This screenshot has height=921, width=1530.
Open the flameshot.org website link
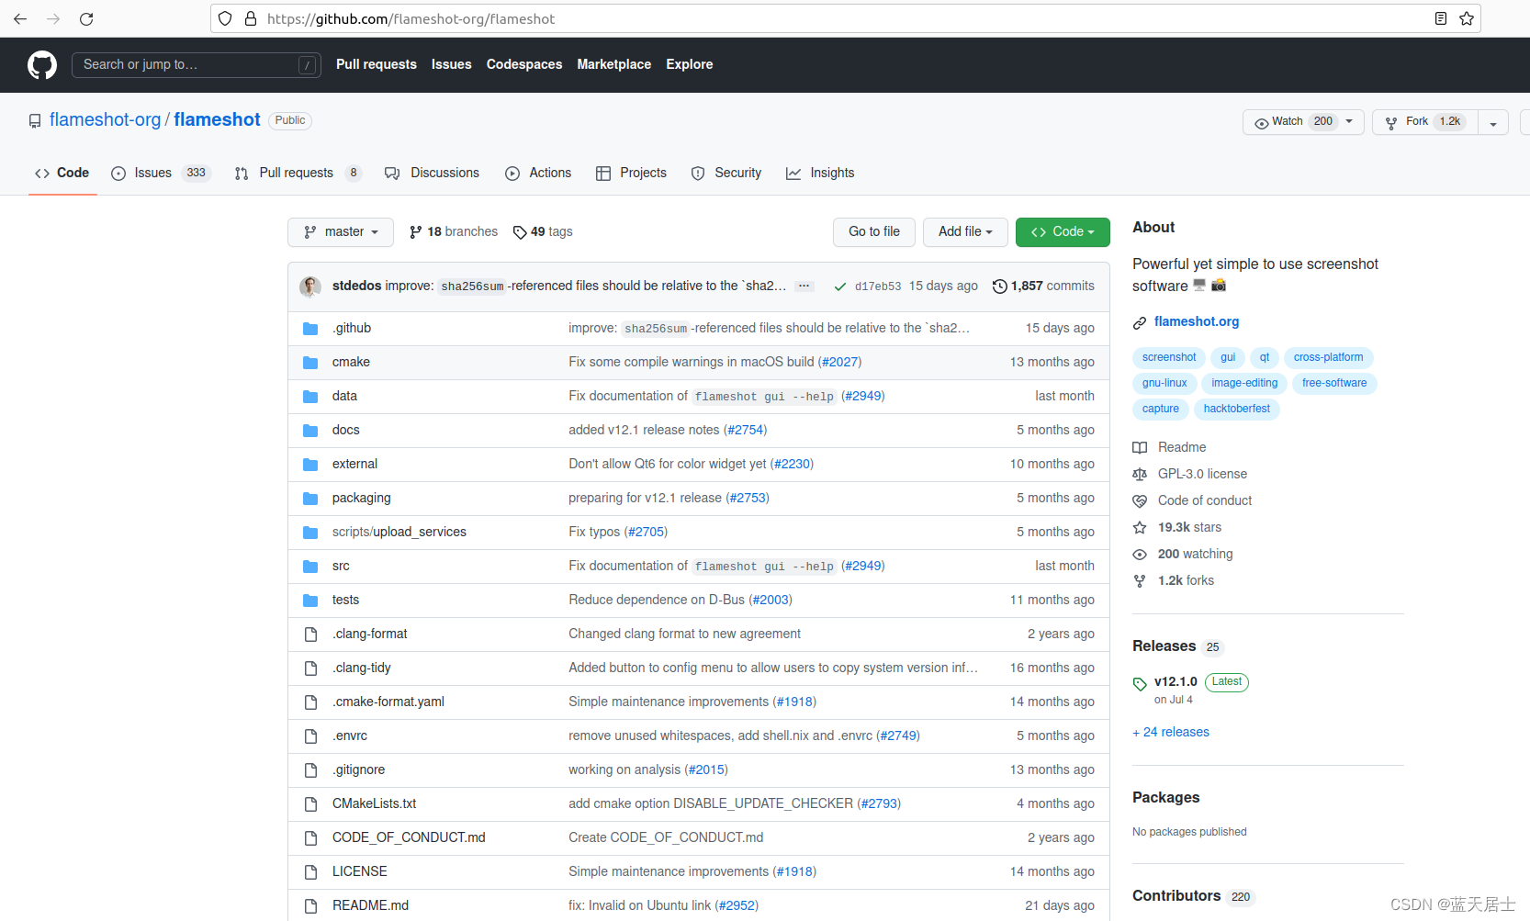pyautogui.click(x=1197, y=322)
